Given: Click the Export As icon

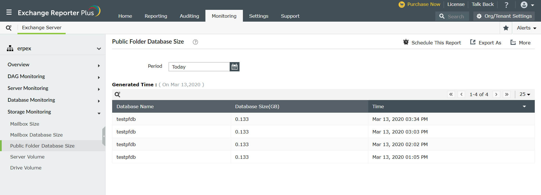Looking at the screenshot, I should pos(473,42).
